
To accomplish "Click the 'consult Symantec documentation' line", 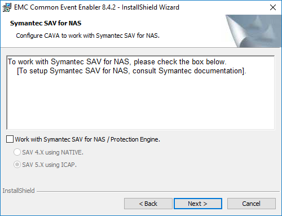I will click(131, 71).
